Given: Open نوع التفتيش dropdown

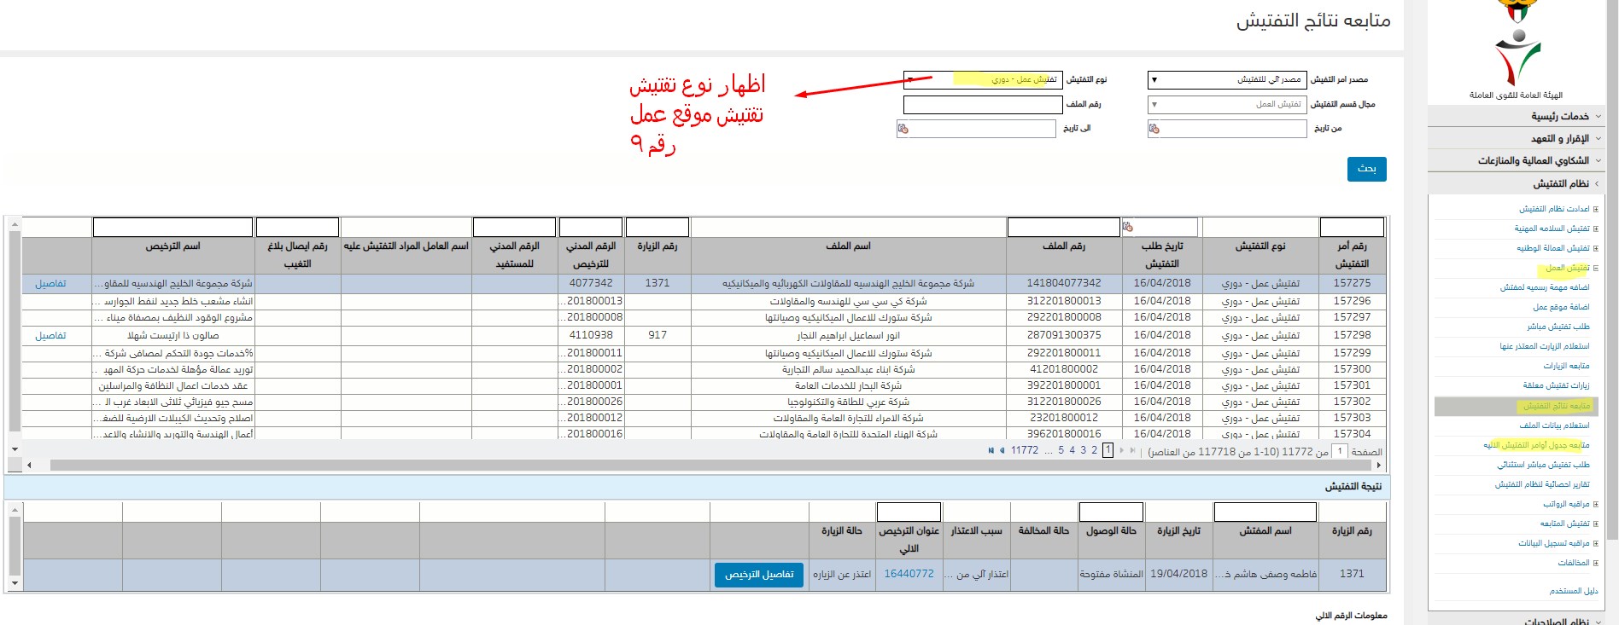Looking at the screenshot, I should [x=982, y=80].
